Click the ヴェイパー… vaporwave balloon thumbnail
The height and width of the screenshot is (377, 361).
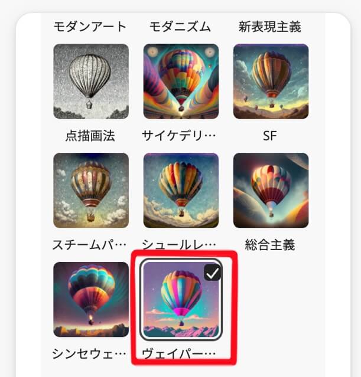(181, 299)
